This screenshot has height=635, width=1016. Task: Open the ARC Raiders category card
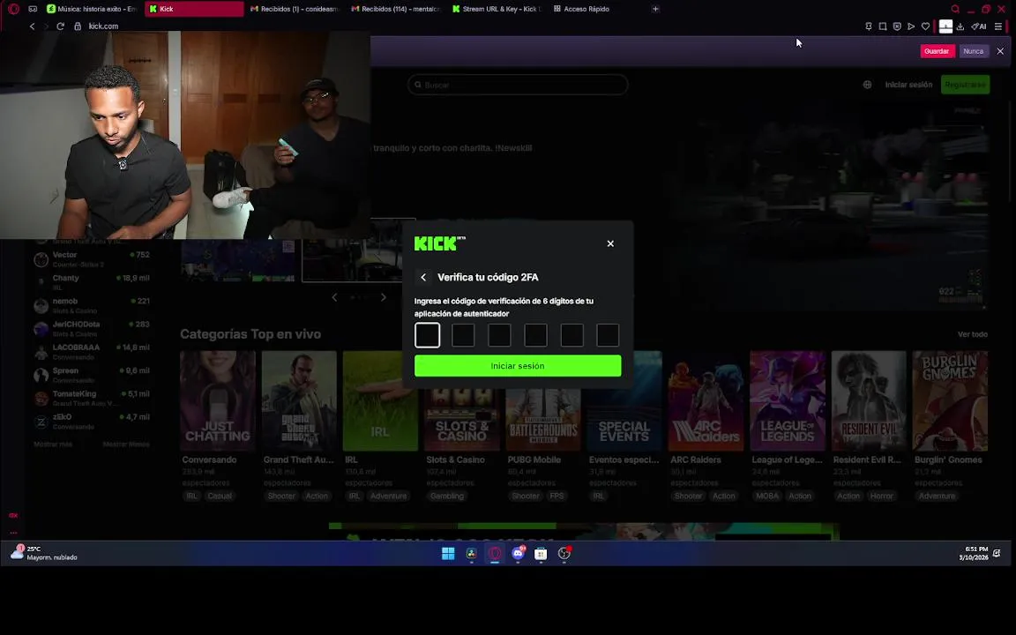[706, 401]
